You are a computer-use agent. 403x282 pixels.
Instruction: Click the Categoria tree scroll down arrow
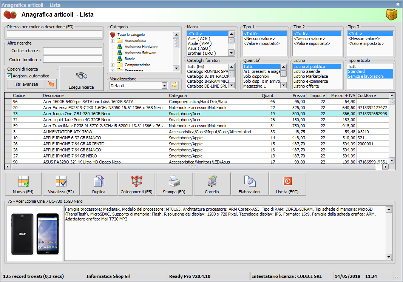click(x=176, y=68)
